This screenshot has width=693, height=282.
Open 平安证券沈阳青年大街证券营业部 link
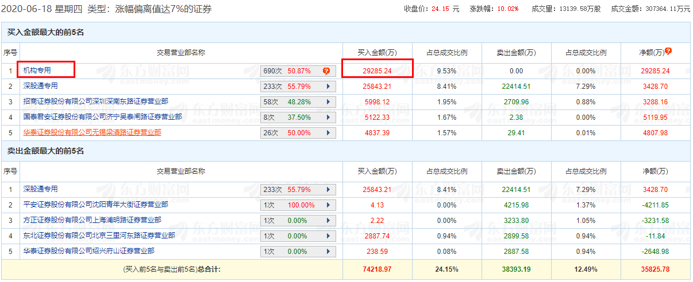tap(95, 205)
